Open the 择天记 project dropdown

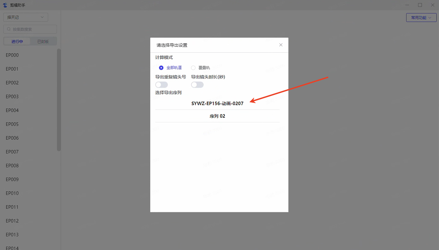26,17
